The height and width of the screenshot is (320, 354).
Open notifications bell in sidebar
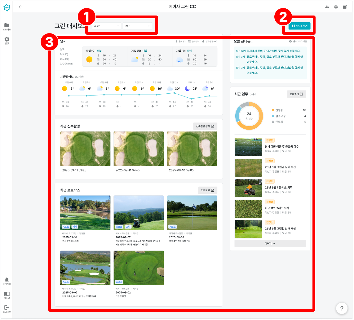(7, 281)
